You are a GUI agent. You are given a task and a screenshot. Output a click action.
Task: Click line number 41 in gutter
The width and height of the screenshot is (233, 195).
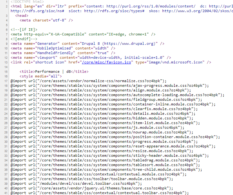[6, 193]
